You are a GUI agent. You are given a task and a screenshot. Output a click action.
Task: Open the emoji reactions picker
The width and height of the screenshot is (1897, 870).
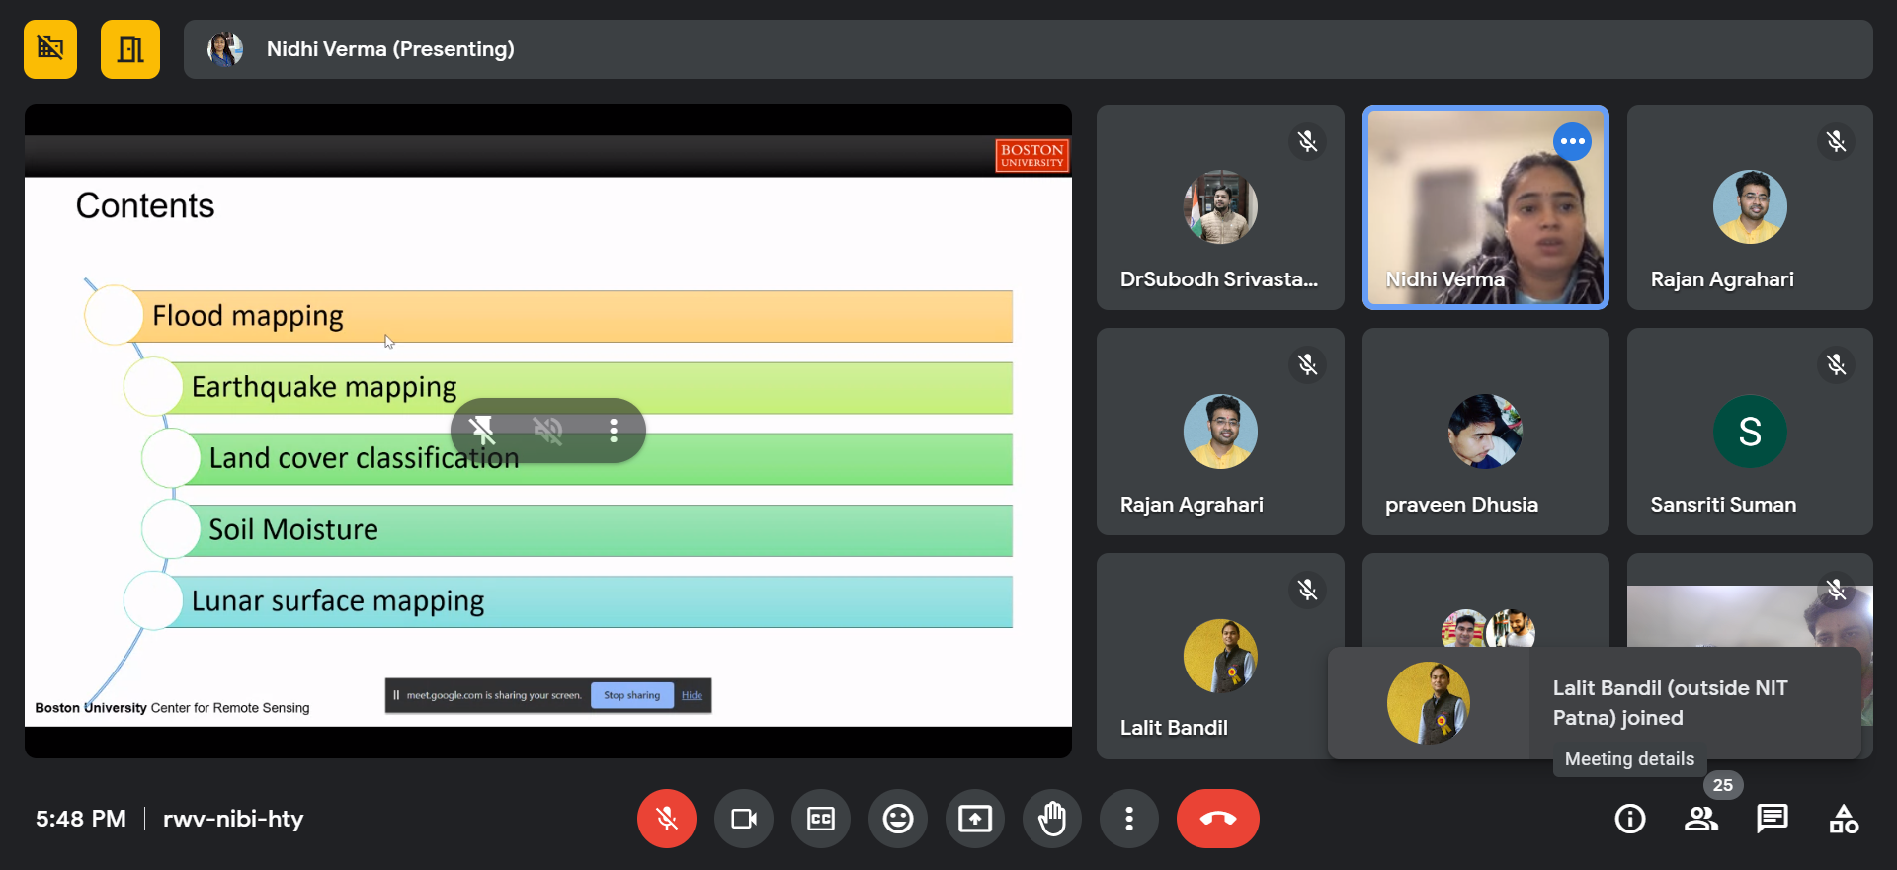pyautogui.click(x=897, y=819)
